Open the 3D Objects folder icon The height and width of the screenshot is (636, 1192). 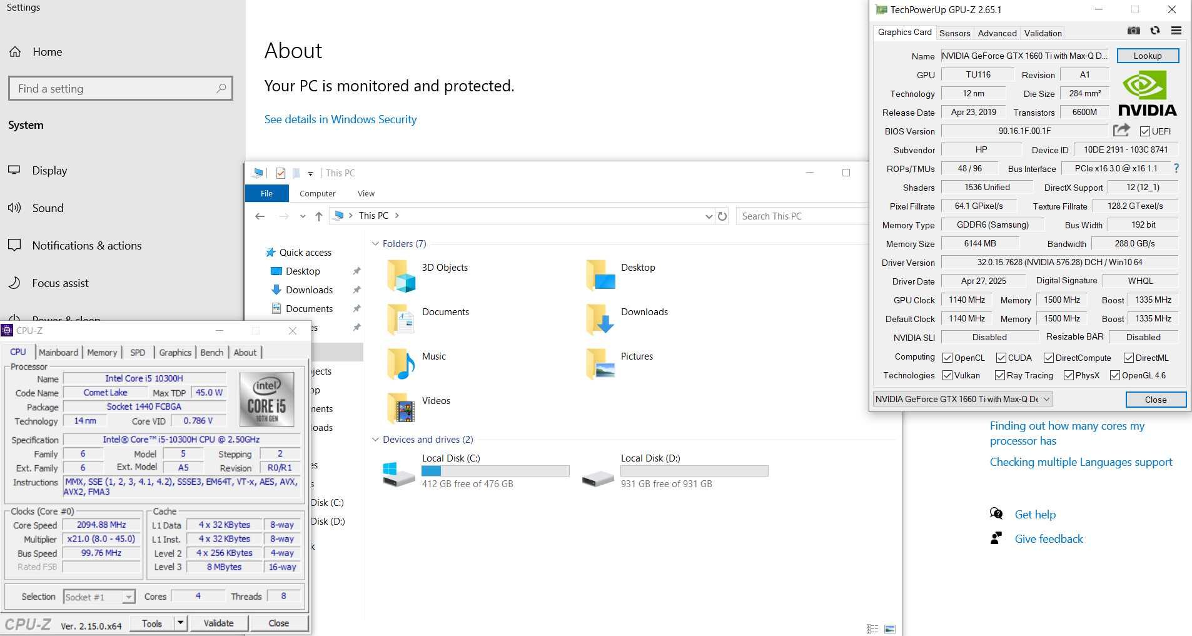[401, 276]
